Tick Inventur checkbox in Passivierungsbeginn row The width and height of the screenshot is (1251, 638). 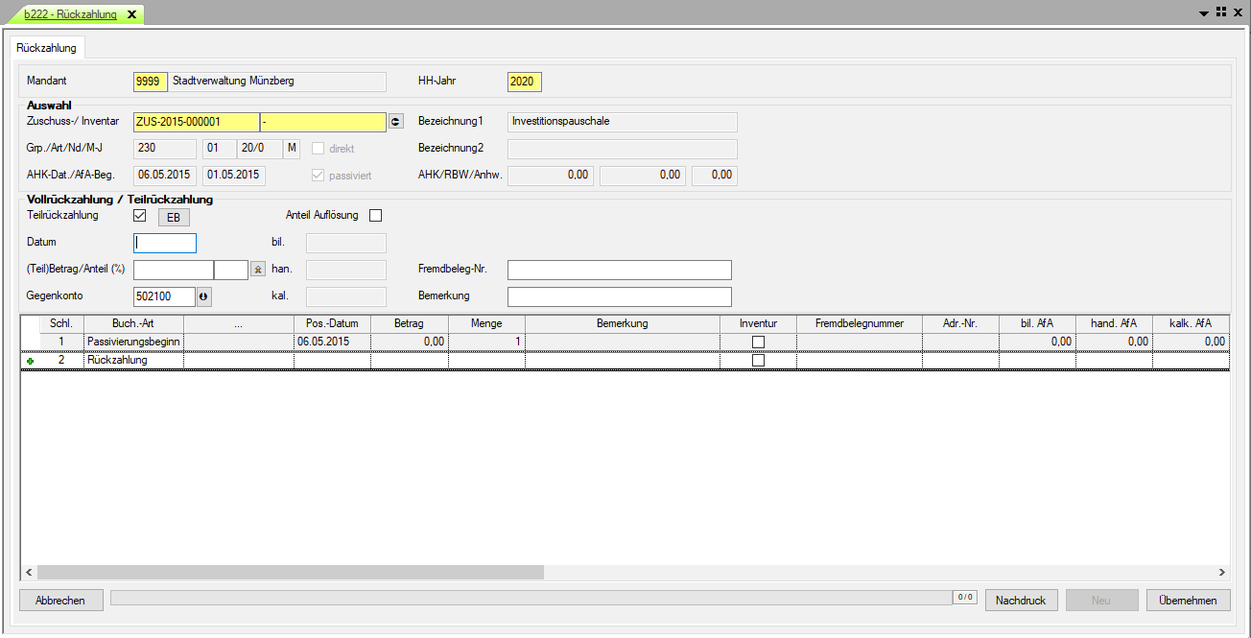click(758, 342)
